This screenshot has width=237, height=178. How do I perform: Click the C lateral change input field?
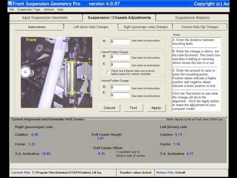point(120,64)
